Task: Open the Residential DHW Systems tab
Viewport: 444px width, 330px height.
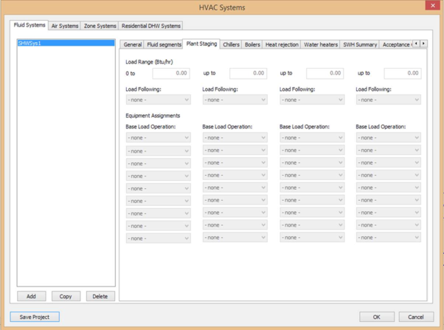Action: [x=151, y=26]
